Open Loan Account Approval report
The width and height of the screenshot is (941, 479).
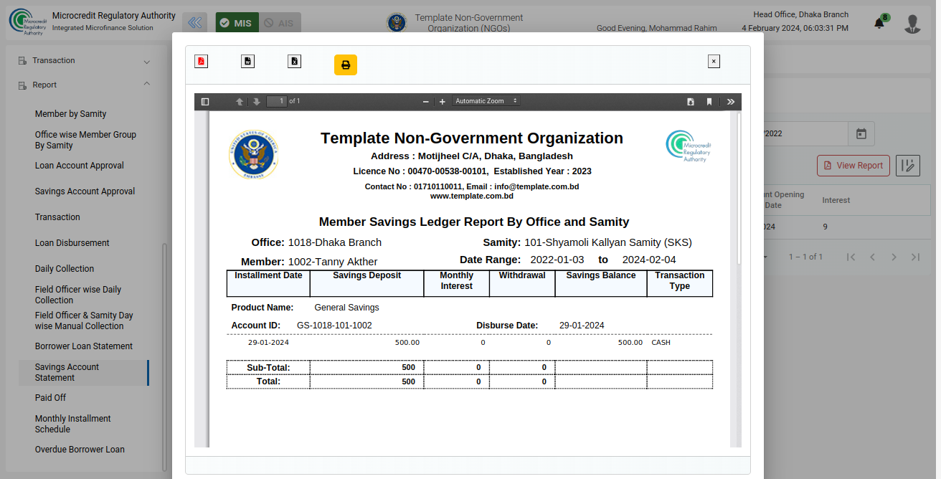pos(80,166)
